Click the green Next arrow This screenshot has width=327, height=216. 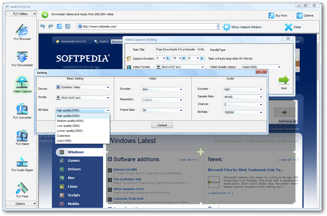tap(284, 80)
